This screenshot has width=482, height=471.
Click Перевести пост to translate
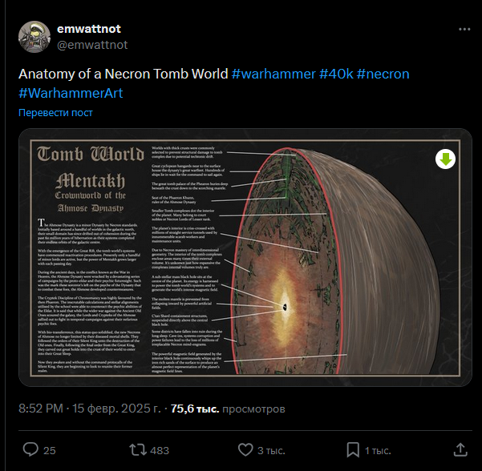pos(55,113)
